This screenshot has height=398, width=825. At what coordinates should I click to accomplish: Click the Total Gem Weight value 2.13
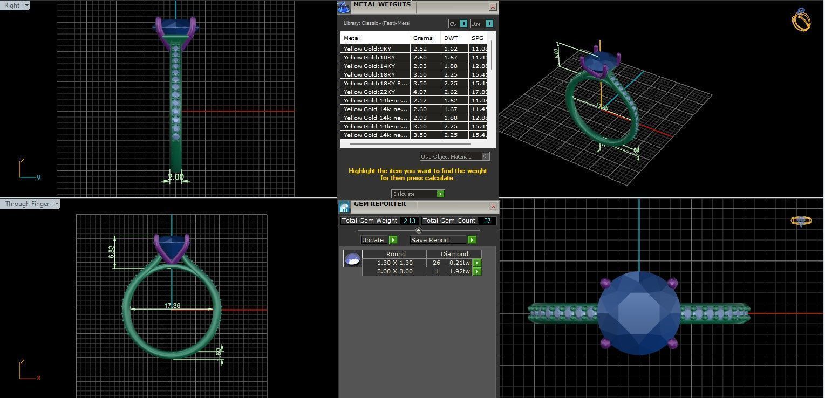pos(409,221)
